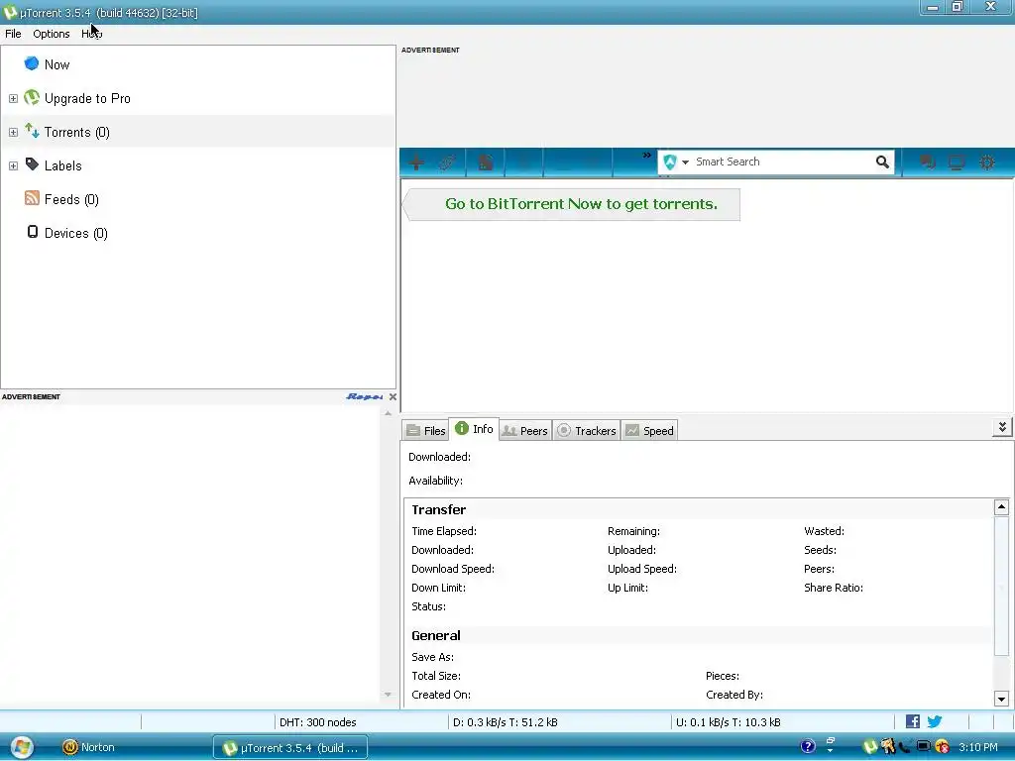Click the phone icon in system tray
The width and height of the screenshot is (1015, 761).
(x=906, y=747)
